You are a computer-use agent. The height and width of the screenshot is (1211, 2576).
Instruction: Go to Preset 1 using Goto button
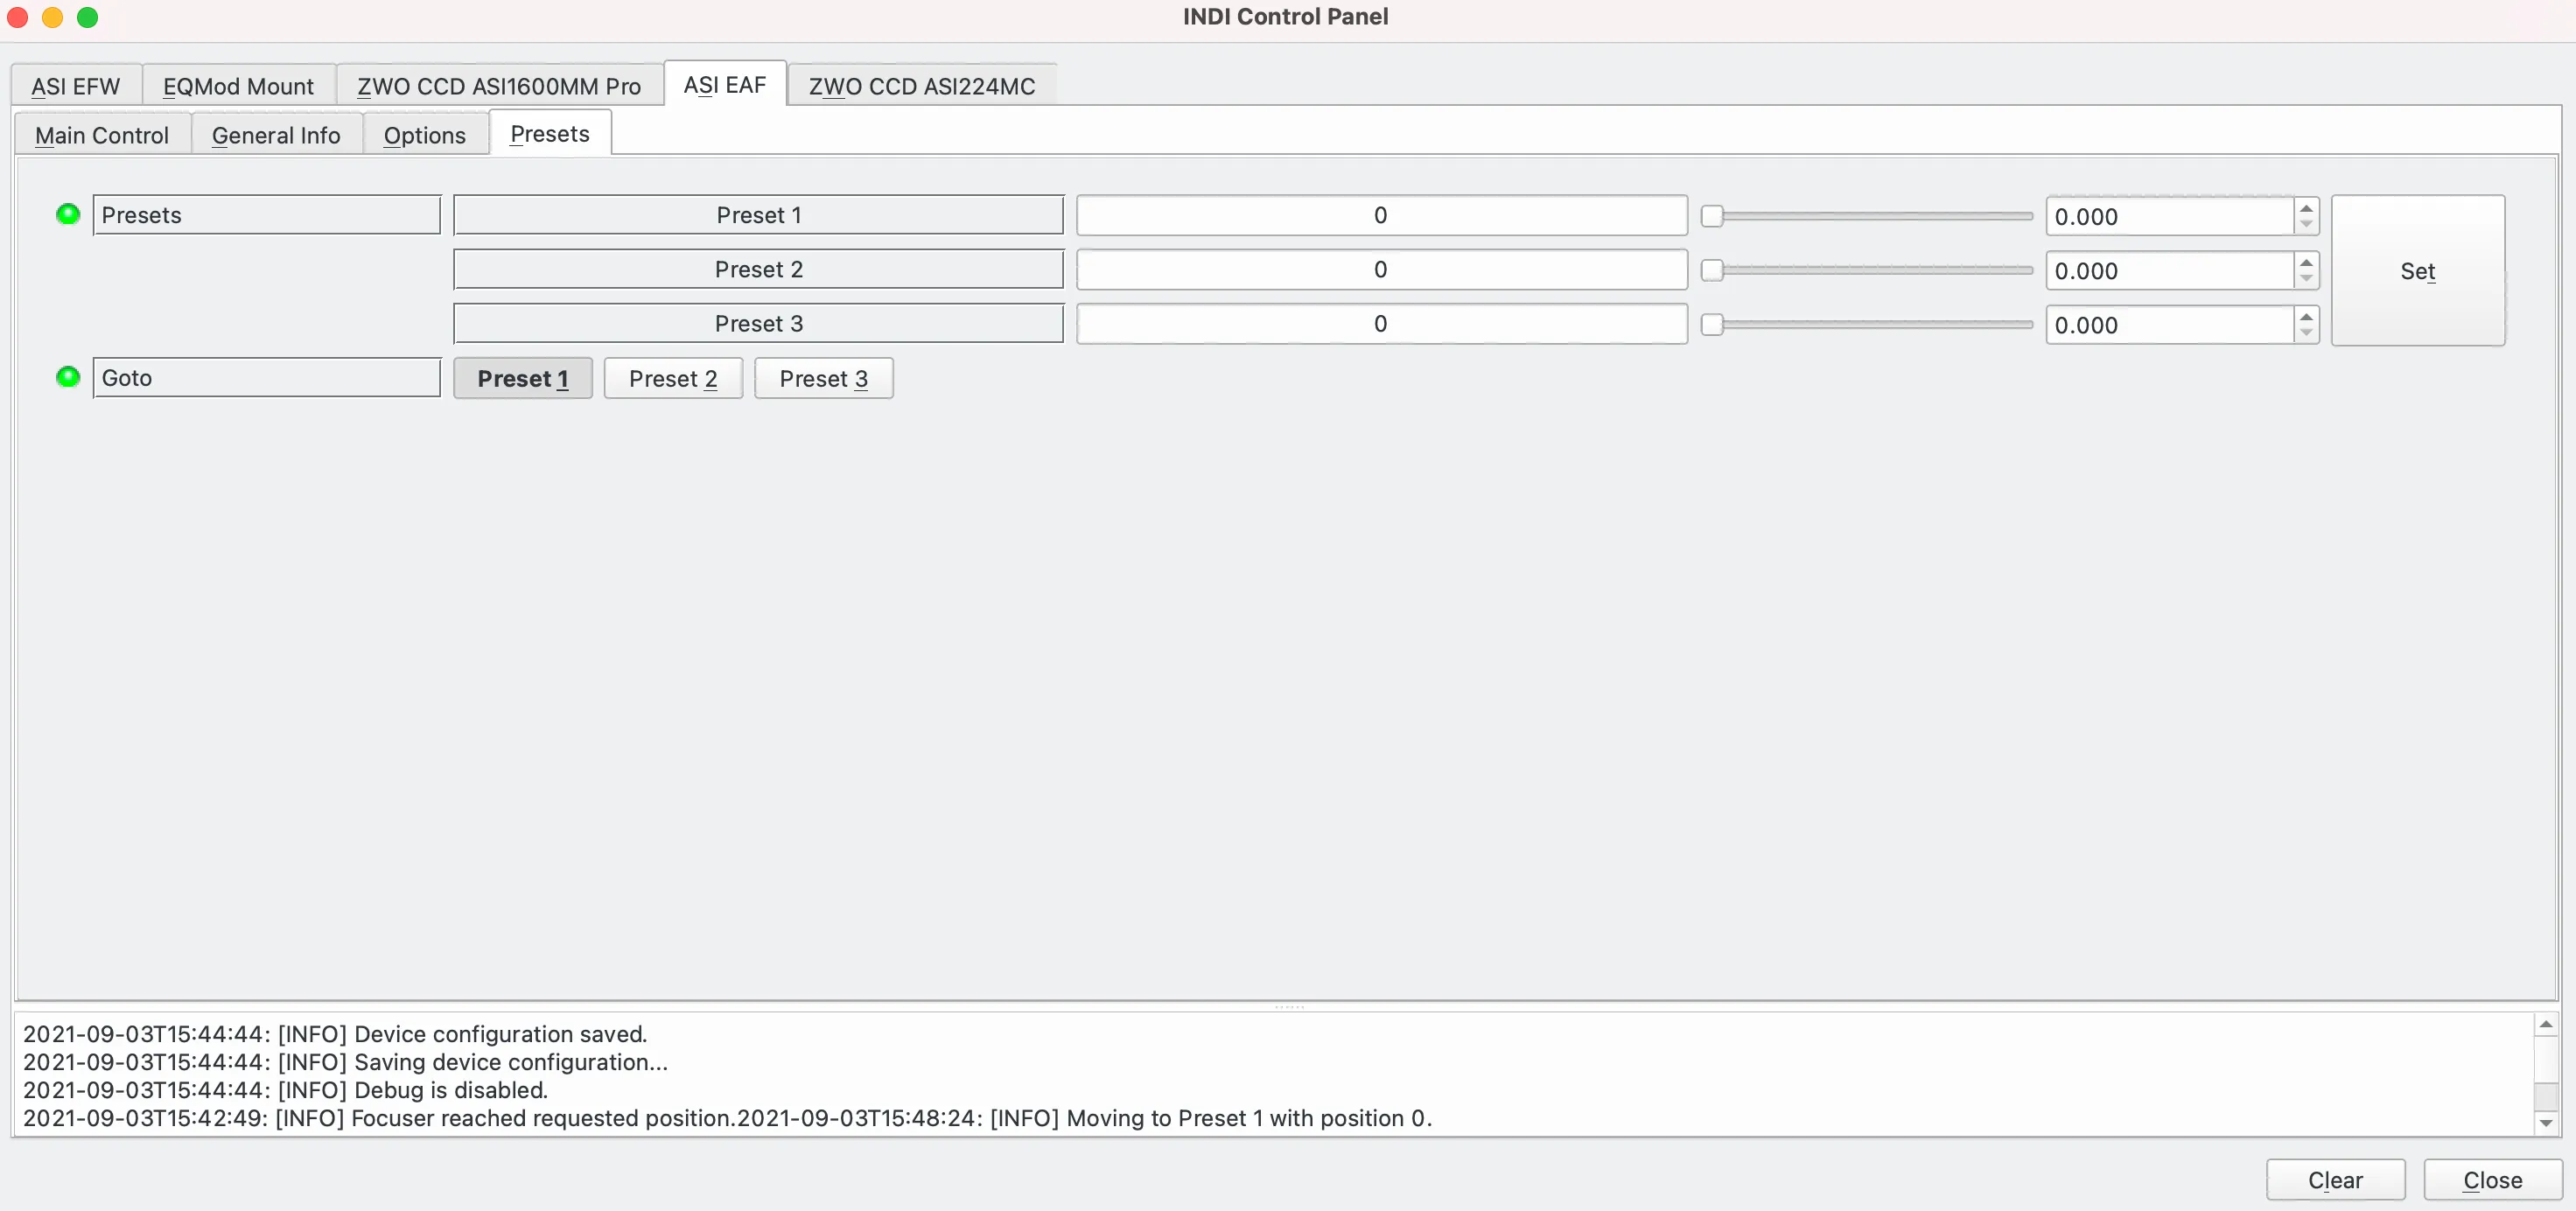click(x=523, y=378)
